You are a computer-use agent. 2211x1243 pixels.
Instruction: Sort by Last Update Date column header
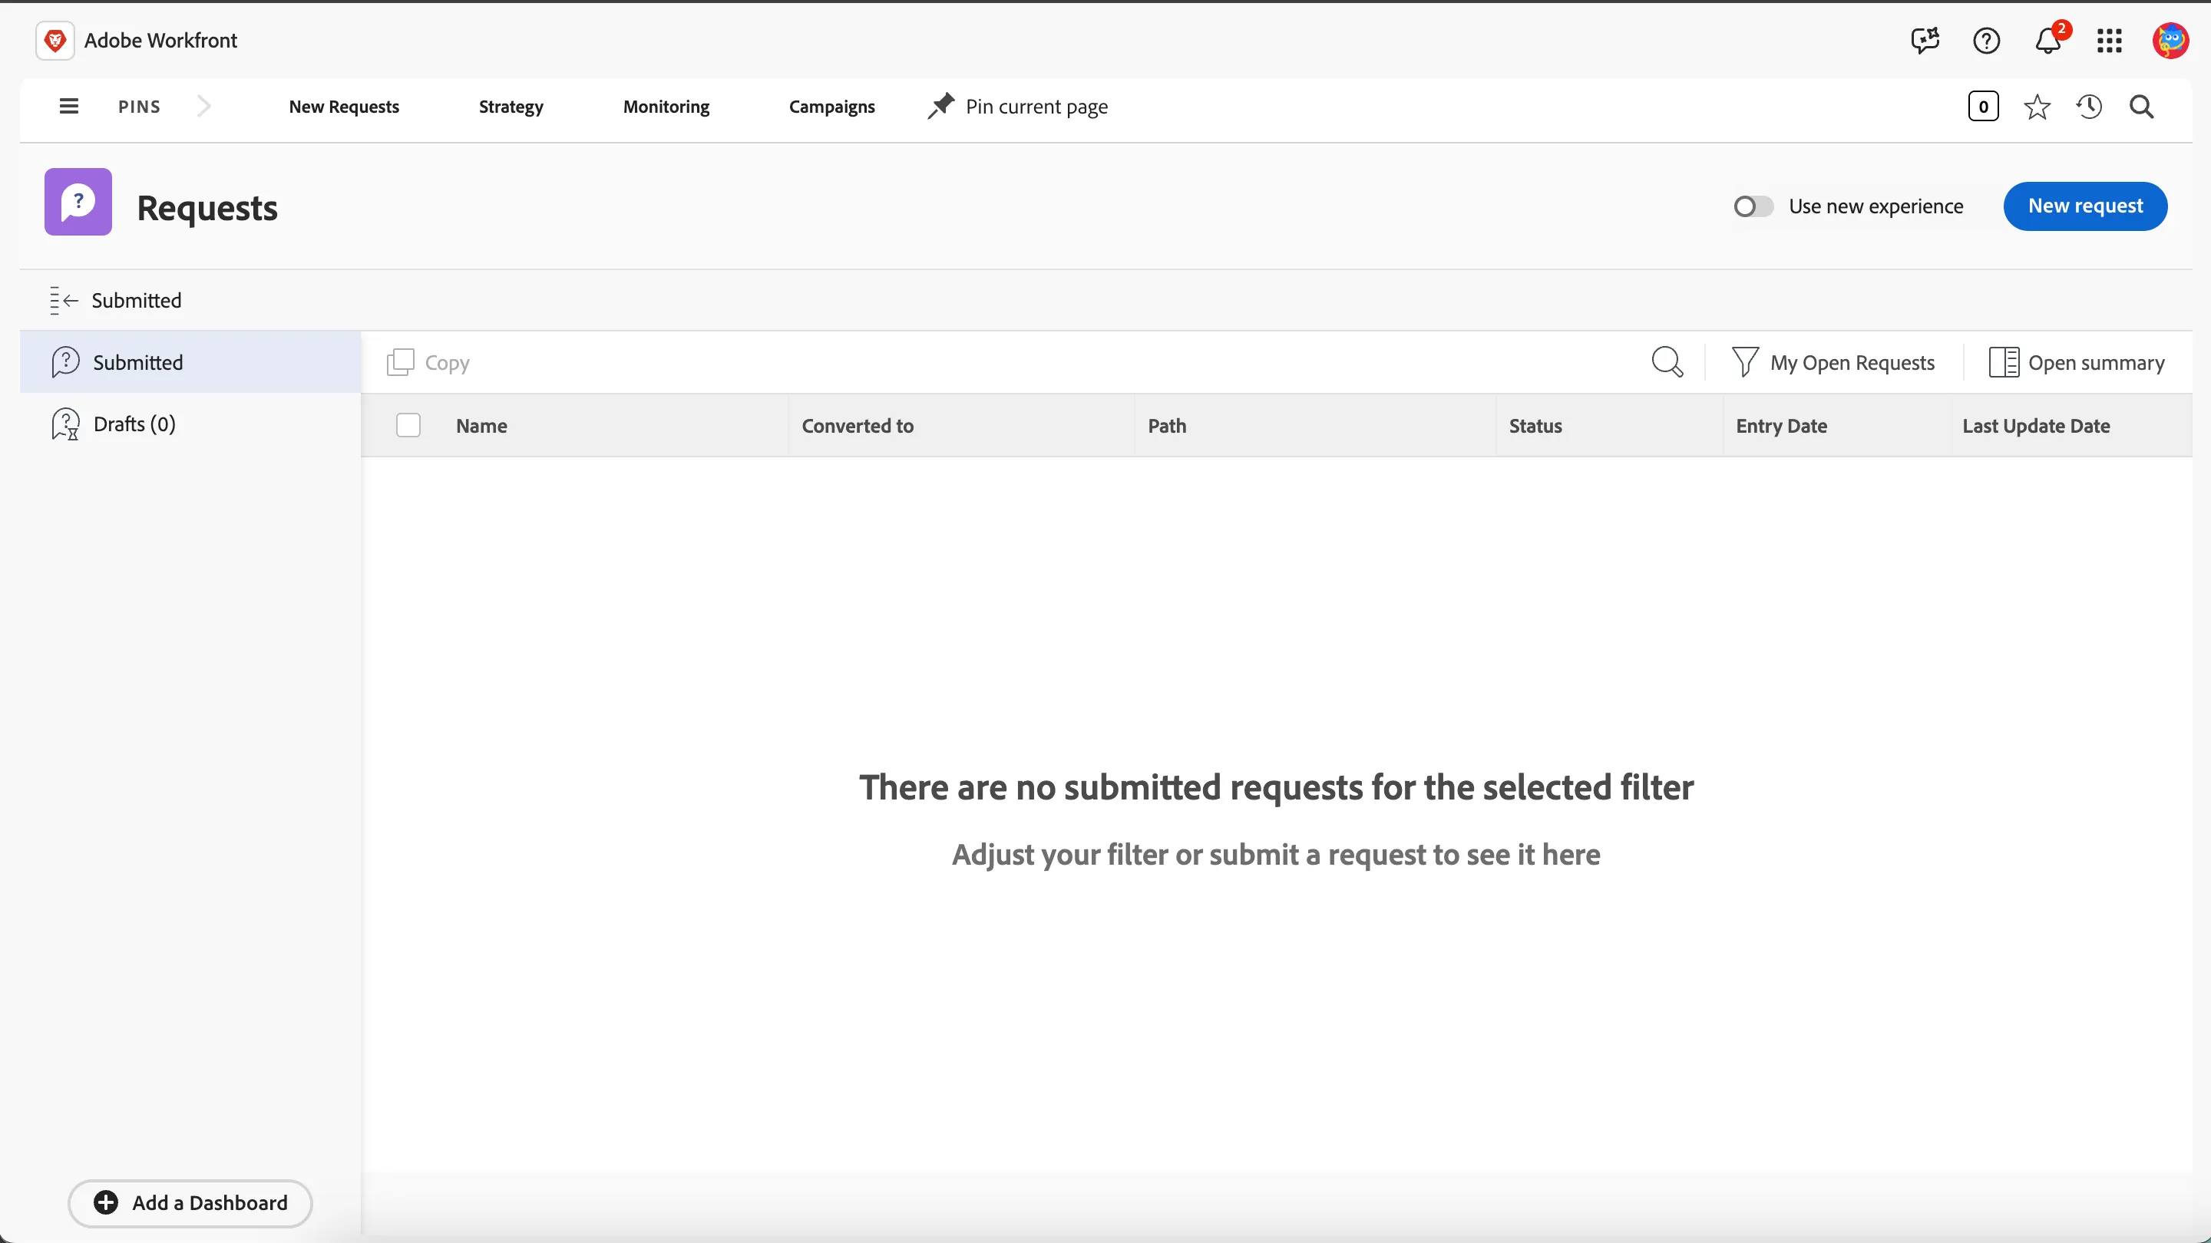click(x=2036, y=426)
